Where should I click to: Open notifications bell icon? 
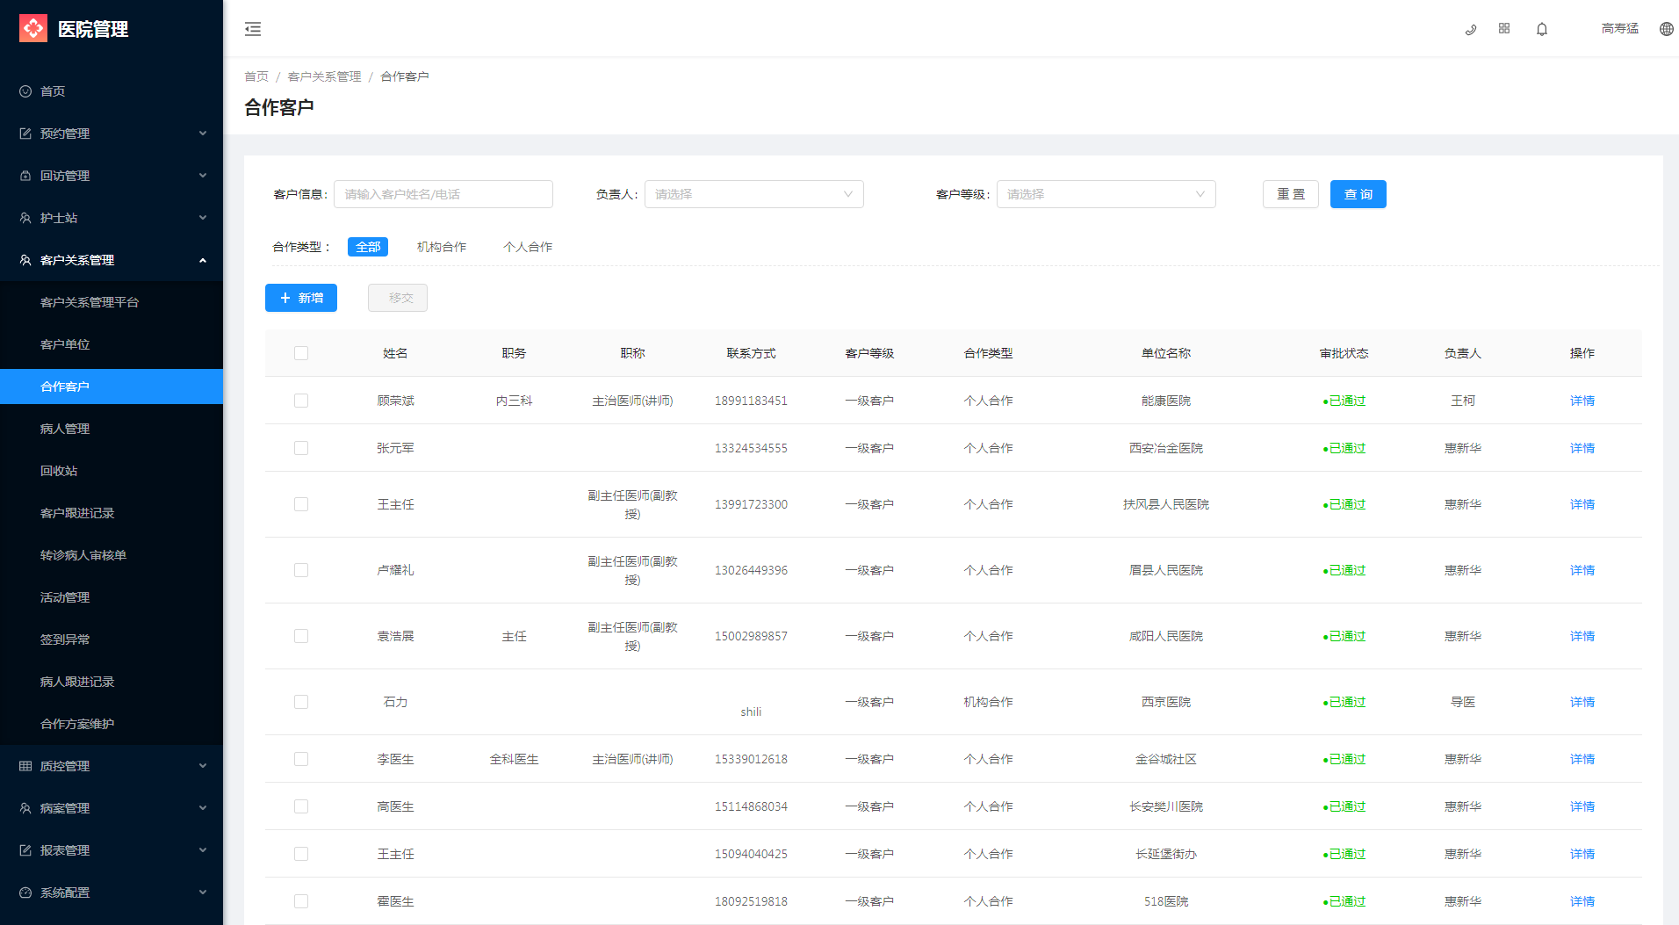click(1542, 29)
